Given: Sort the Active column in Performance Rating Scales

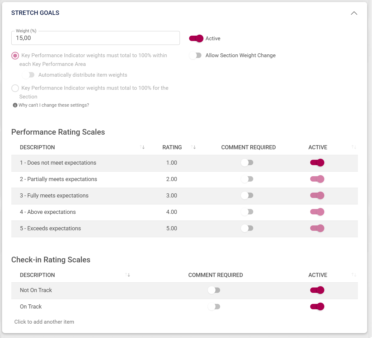Looking at the screenshot, I should pyautogui.click(x=354, y=147).
